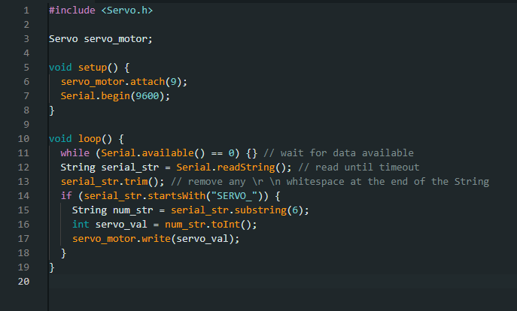Click 'num_str' variable declared on line 15

tap(133, 210)
